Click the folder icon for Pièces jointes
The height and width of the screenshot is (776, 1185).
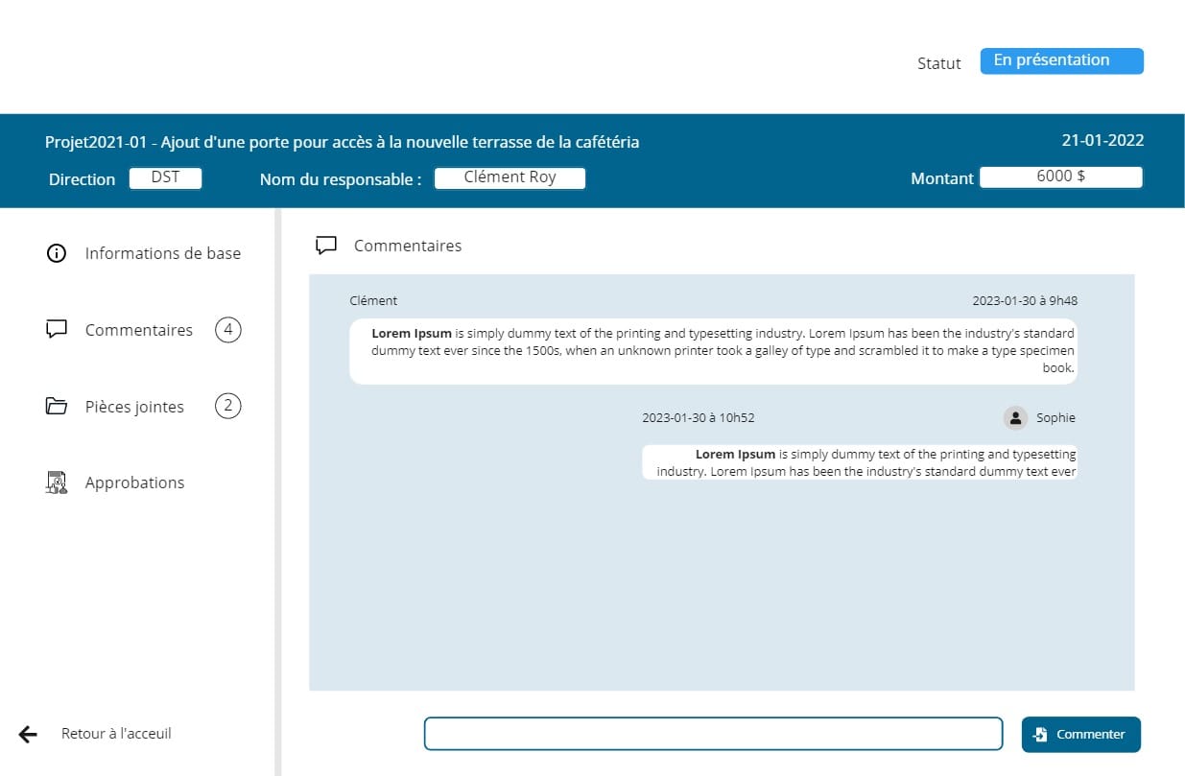[57, 406]
